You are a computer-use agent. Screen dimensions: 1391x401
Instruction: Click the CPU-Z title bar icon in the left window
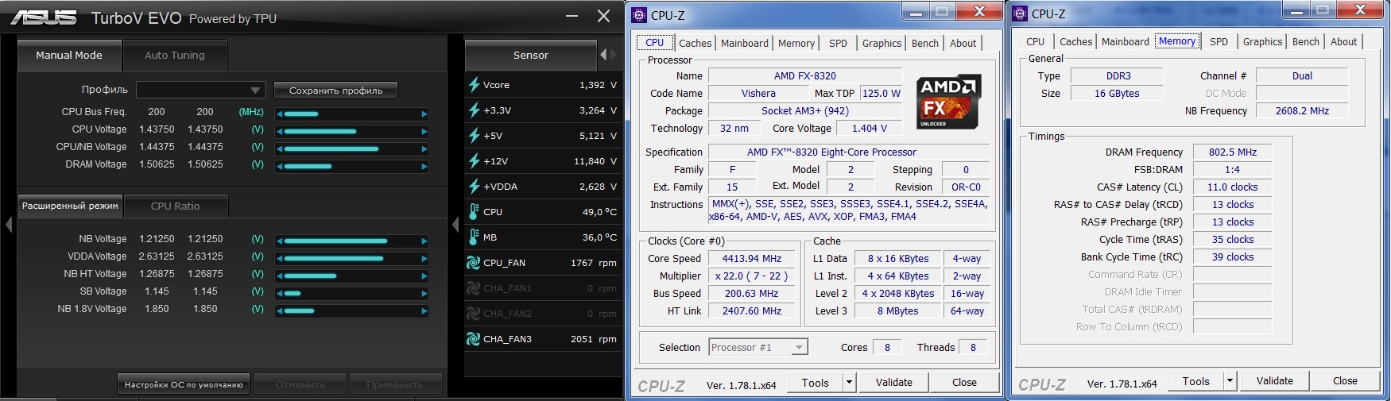coord(639,15)
